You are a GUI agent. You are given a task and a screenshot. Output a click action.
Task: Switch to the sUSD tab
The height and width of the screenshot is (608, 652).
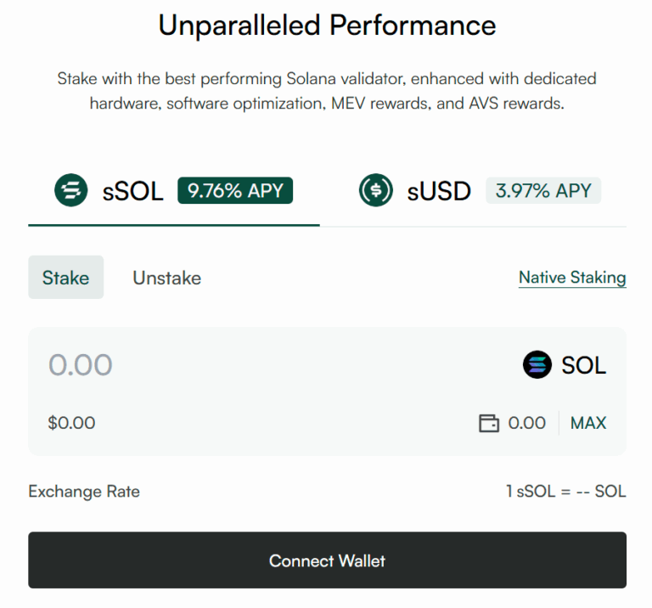[439, 191]
